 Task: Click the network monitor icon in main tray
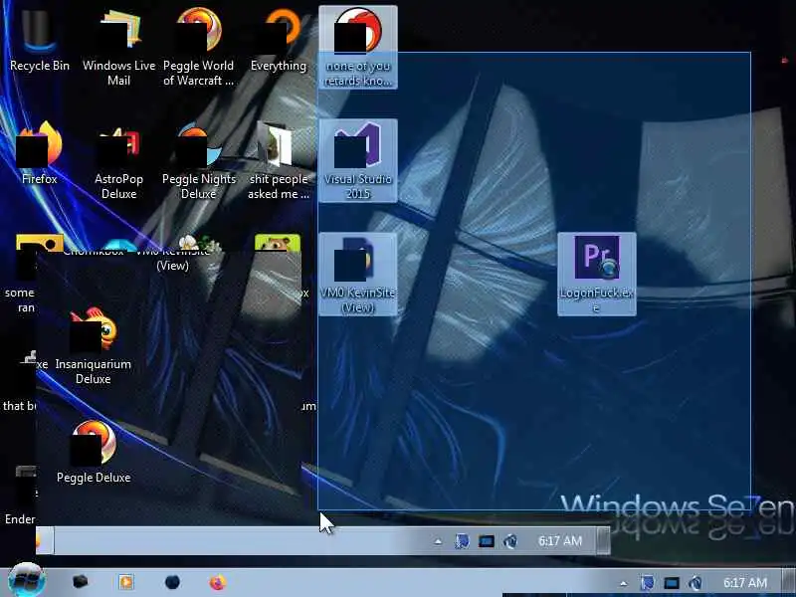[672, 583]
